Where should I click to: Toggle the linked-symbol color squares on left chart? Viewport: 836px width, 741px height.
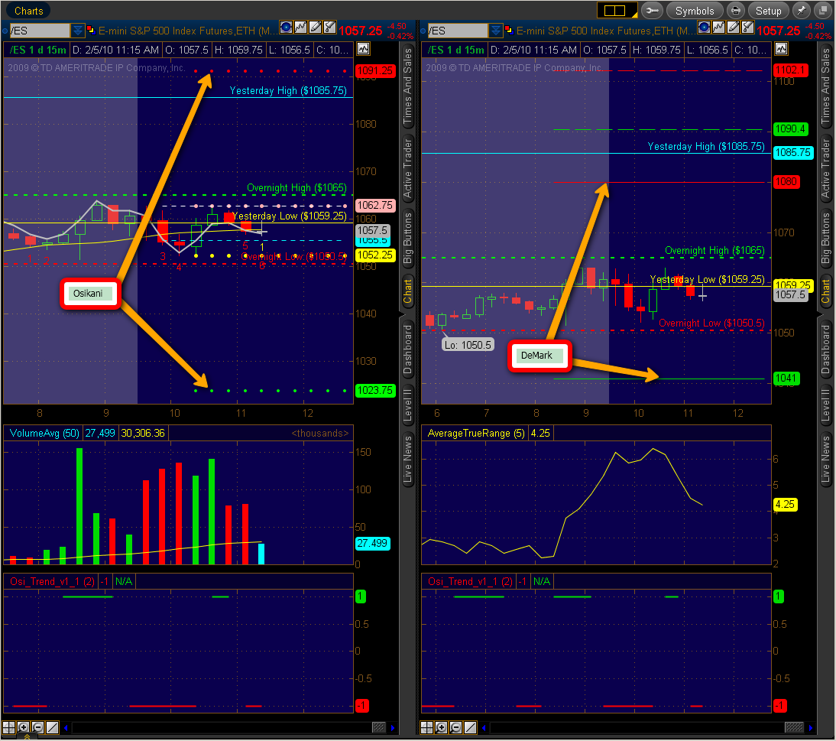91,31
